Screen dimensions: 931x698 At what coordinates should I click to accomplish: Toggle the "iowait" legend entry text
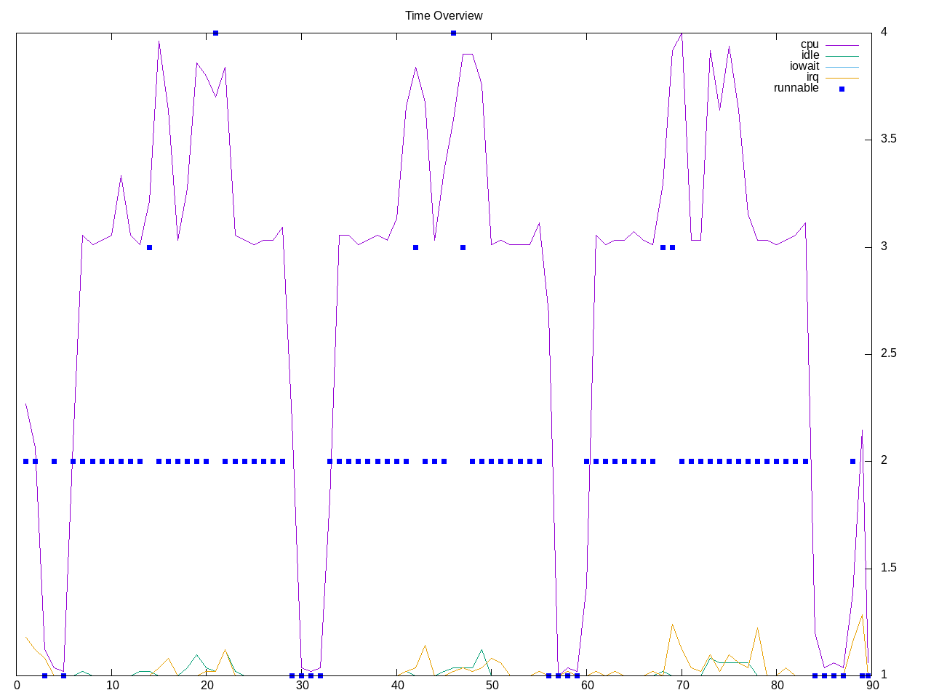[804, 66]
